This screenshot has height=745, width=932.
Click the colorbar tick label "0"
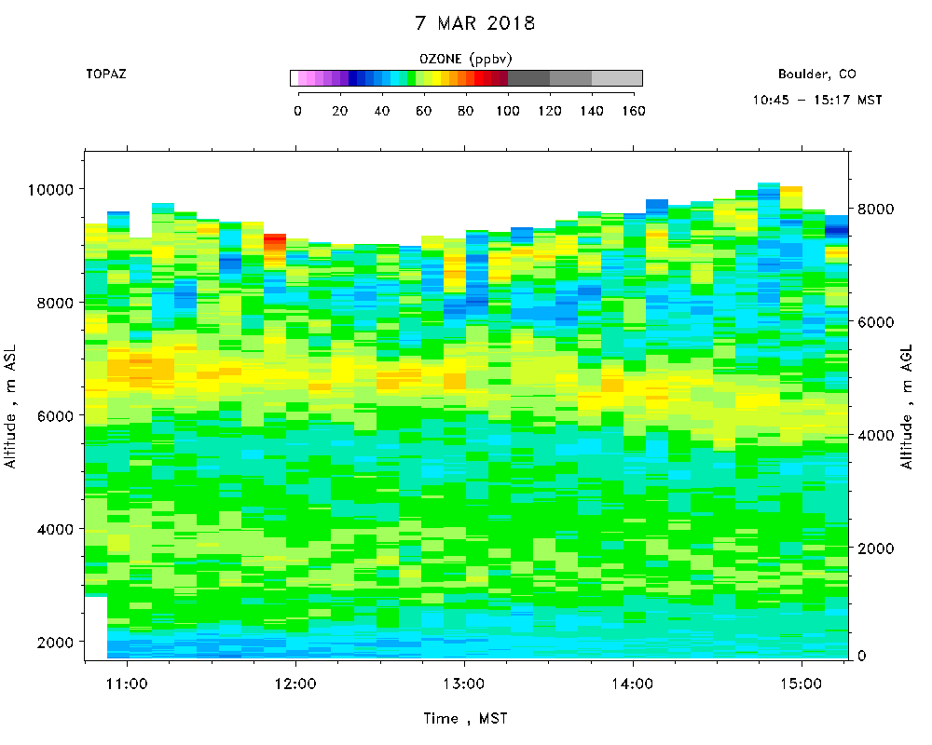(298, 111)
